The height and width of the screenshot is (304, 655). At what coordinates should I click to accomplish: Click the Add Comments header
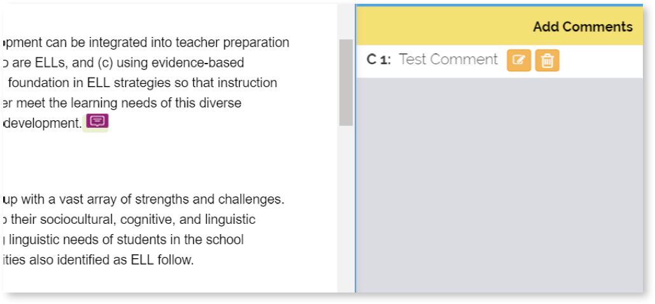click(583, 27)
